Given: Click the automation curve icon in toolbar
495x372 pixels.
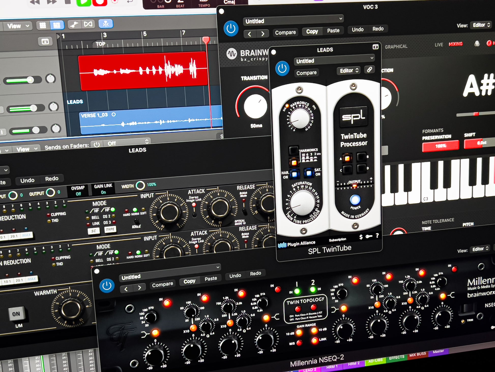Looking at the screenshot, I should coord(74,25).
